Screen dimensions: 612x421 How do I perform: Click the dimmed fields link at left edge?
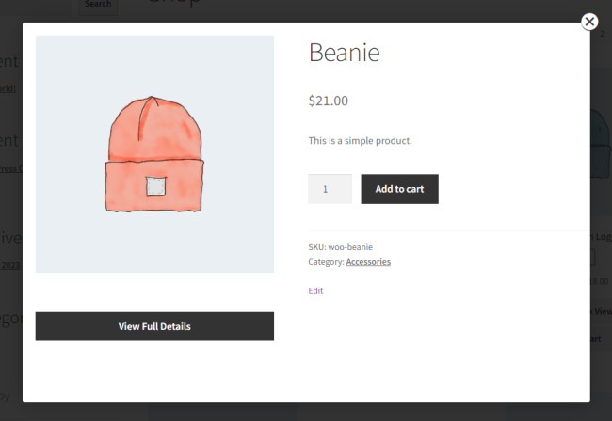[x=8, y=88]
